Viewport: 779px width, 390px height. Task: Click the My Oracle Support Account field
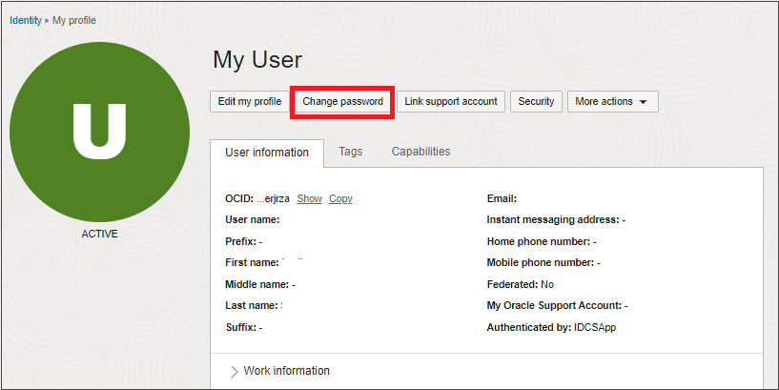[557, 305]
